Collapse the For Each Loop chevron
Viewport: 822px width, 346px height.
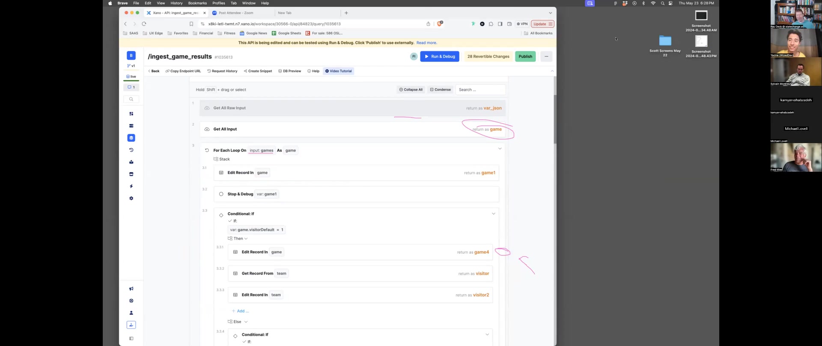[499, 149]
